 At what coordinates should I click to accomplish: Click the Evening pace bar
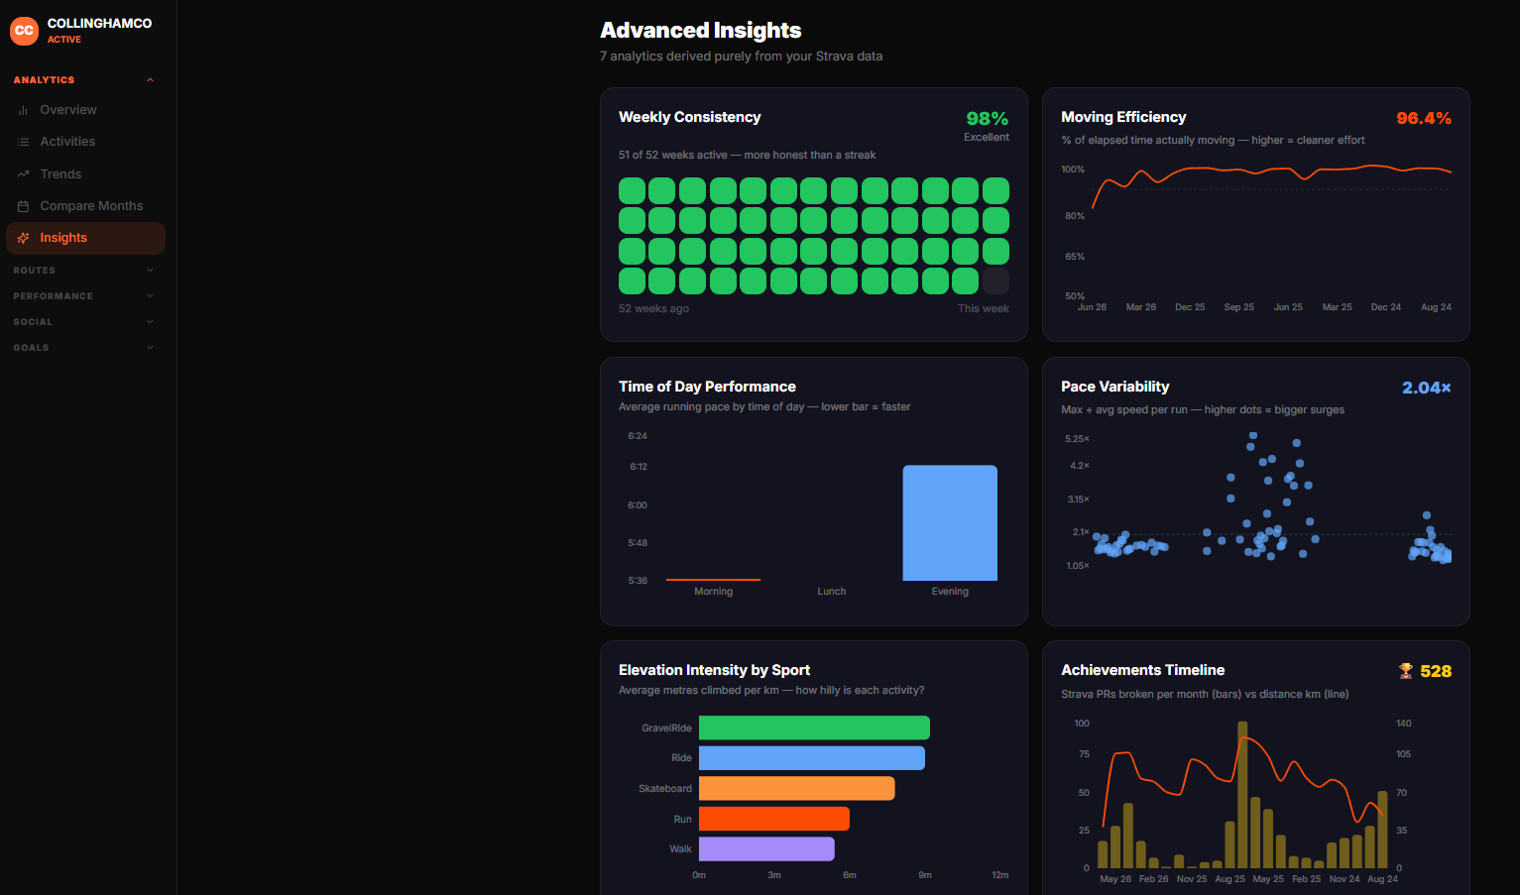[950, 522]
